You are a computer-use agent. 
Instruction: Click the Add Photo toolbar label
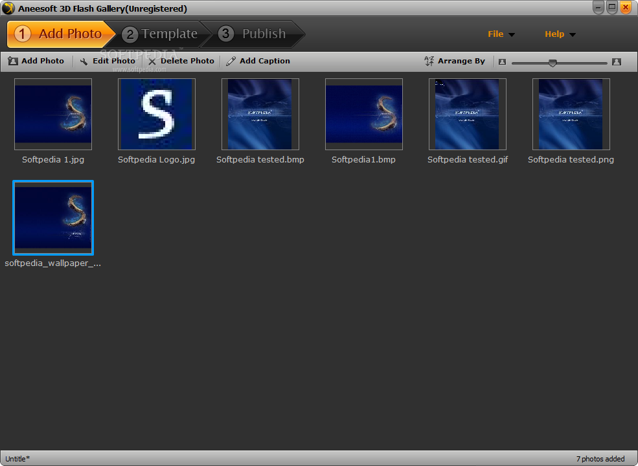pos(43,61)
